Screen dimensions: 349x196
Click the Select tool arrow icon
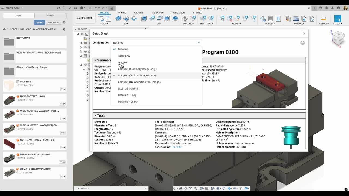click(338, 19)
